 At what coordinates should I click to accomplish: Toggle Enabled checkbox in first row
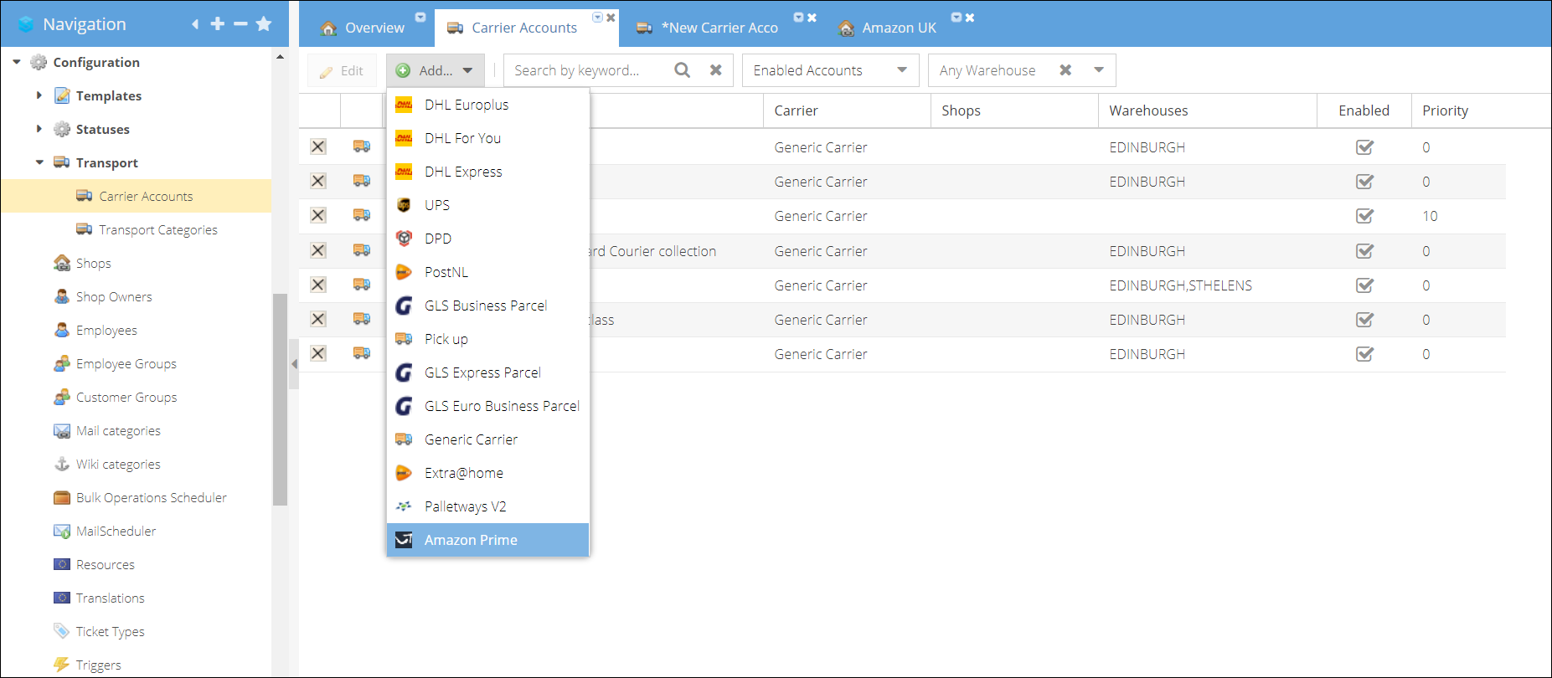(1364, 146)
